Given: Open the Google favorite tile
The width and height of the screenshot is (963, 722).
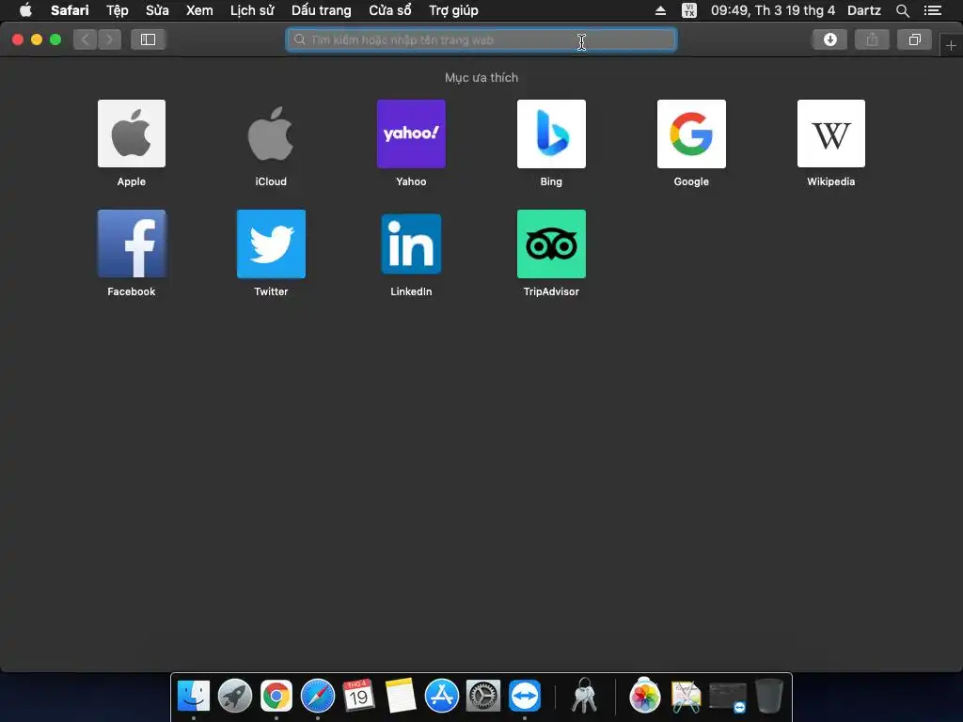Looking at the screenshot, I should click(691, 133).
